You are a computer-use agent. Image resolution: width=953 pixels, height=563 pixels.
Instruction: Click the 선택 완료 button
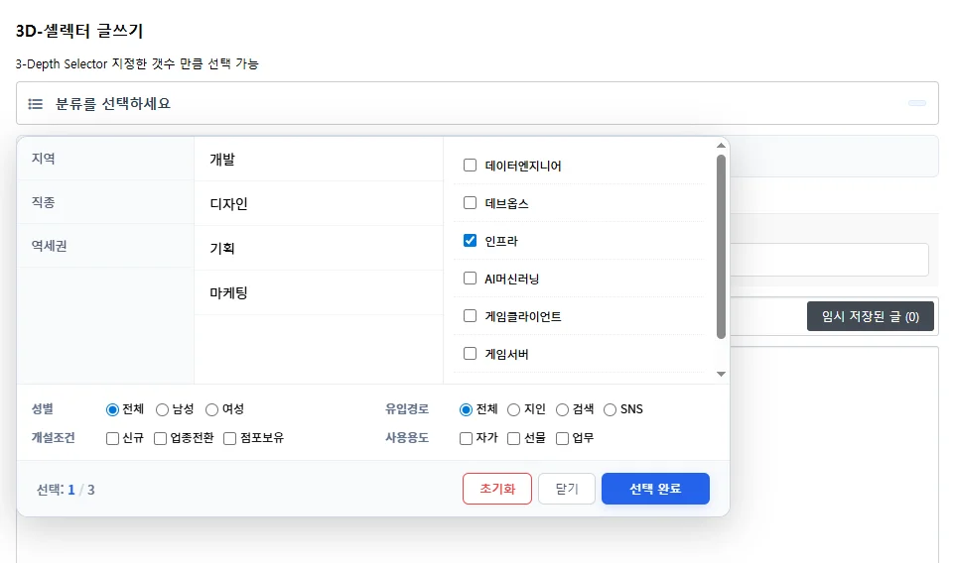[x=655, y=489]
